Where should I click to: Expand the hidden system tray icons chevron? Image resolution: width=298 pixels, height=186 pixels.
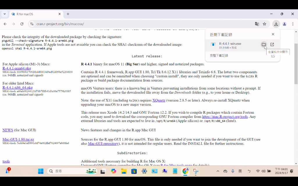pyautogui.click(x=218, y=171)
